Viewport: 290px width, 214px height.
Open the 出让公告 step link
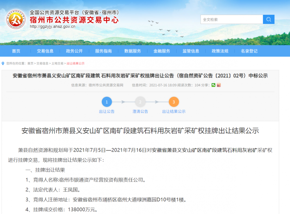tap(107, 111)
